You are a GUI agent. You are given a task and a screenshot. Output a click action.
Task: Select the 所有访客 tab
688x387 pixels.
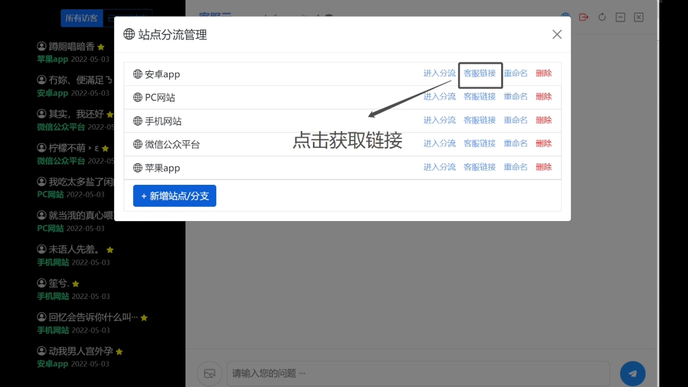pyautogui.click(x=81, y=18)
